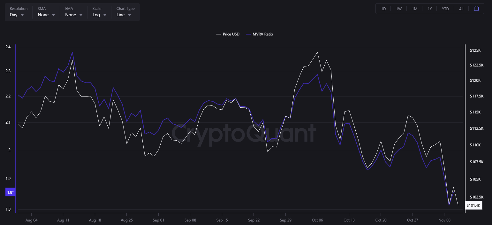Switch to the YTD time range tab
The image size is (492, 225).
(x=445, y=9)
